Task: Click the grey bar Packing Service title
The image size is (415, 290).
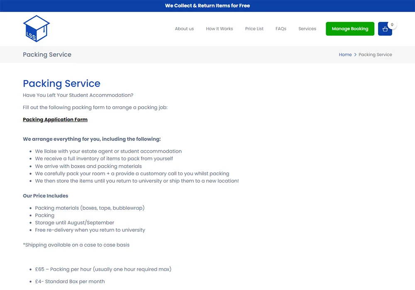Action: [x=47, y=55]
